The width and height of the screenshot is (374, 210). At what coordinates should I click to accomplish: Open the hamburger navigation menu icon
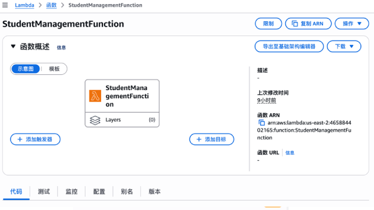pyautogui.click(x=5, y=5)
